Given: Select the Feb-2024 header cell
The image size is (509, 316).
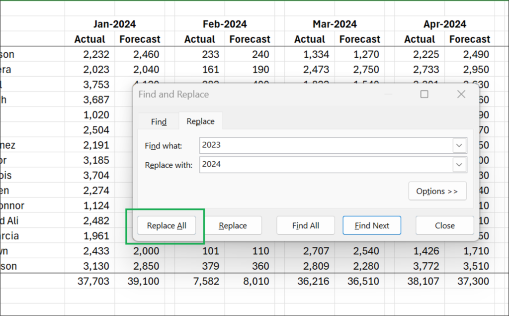Looking at the screenshot, I should coord(225,24).
